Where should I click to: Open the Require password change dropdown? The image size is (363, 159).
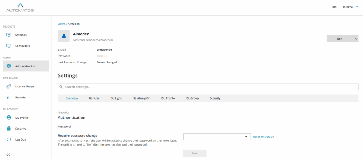tap(217, 137)
